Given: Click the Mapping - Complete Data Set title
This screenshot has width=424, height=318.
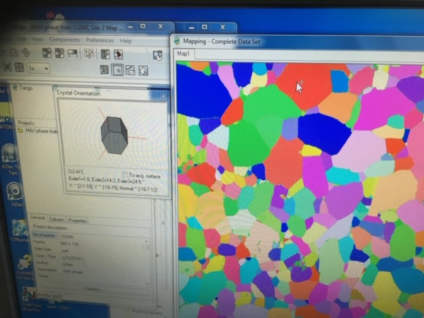Looking at the screenshot, I should click(222, 42).
